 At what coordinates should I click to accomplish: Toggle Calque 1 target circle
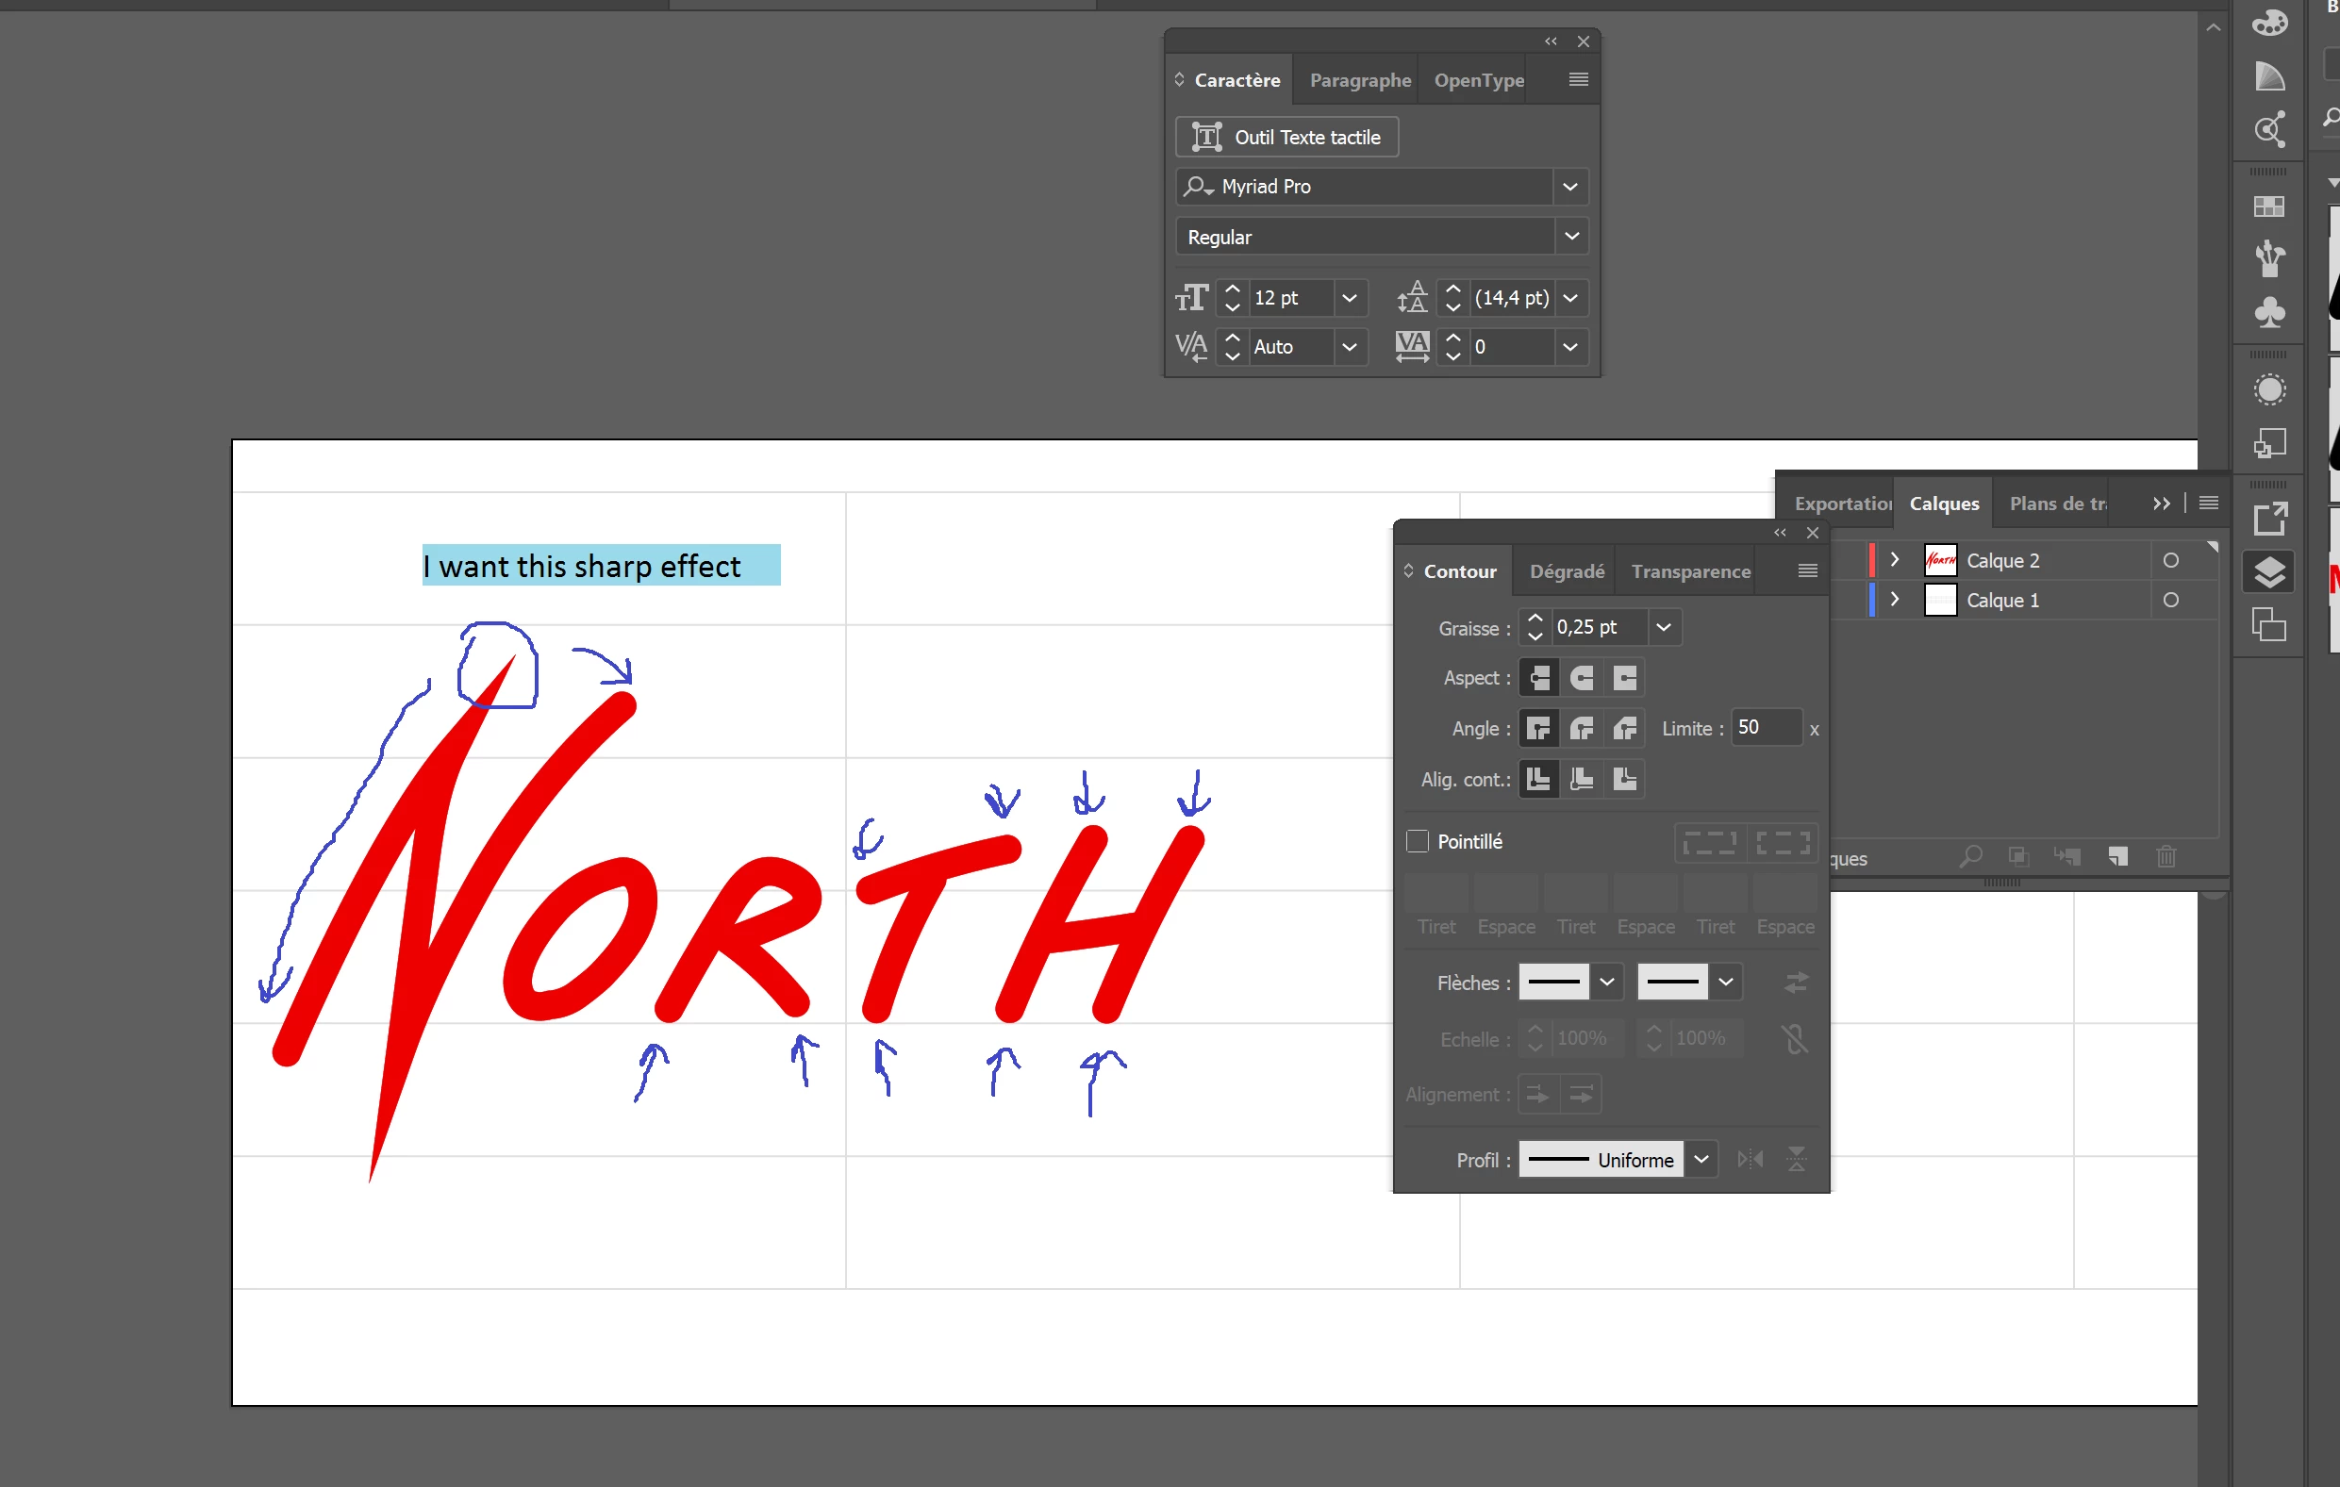coord(2170,601)
